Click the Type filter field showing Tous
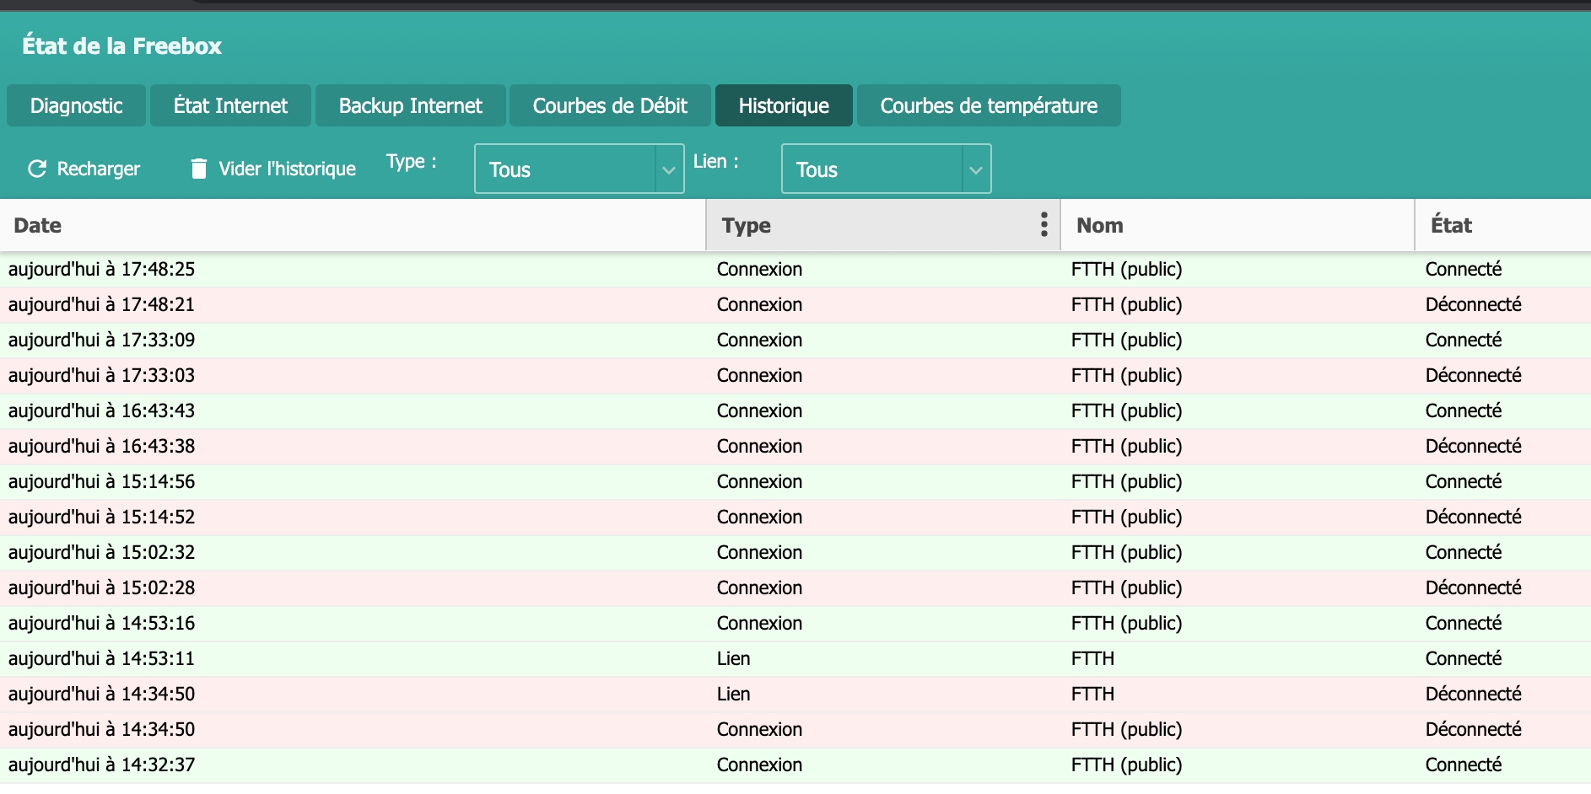1591x794 pixels. 565,169
